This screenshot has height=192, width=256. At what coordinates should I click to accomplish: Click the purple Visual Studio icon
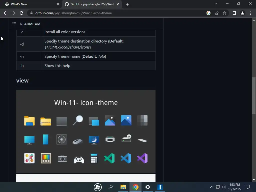[x=142, y=158]
